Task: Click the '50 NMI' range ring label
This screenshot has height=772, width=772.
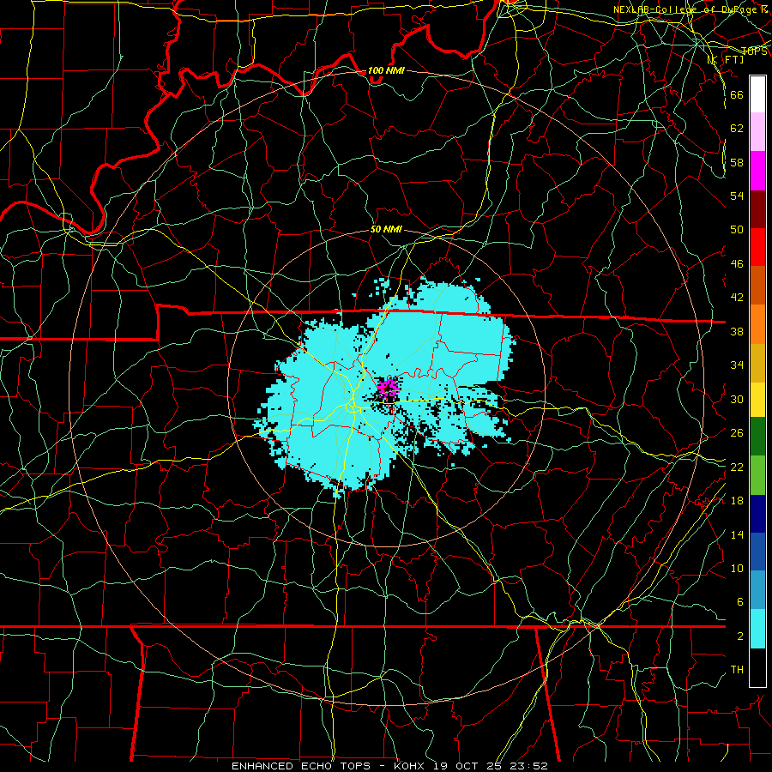Action: click(387, 229)
